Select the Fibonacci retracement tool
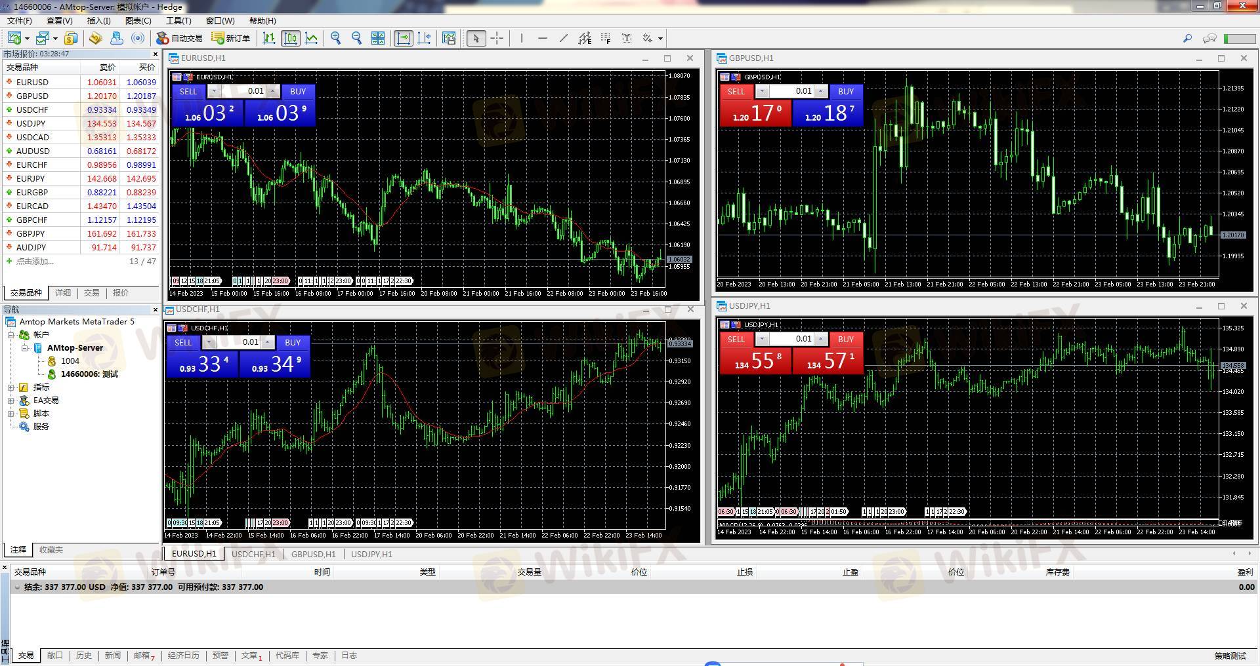Screen dimensions: 1260x666 606,38
